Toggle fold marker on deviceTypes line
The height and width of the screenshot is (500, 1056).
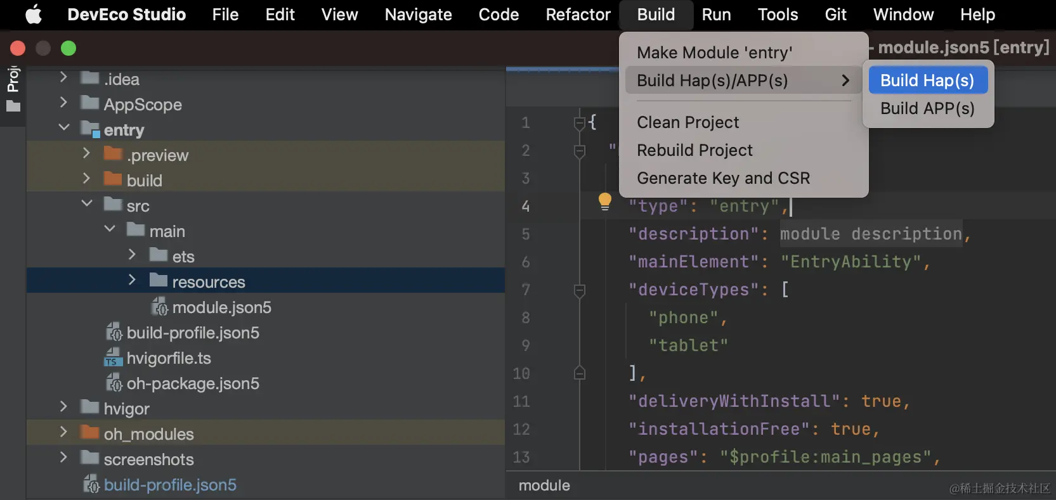[x=580, y=290]
